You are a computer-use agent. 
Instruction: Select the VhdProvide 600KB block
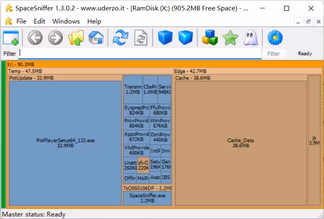coord(136,150)
